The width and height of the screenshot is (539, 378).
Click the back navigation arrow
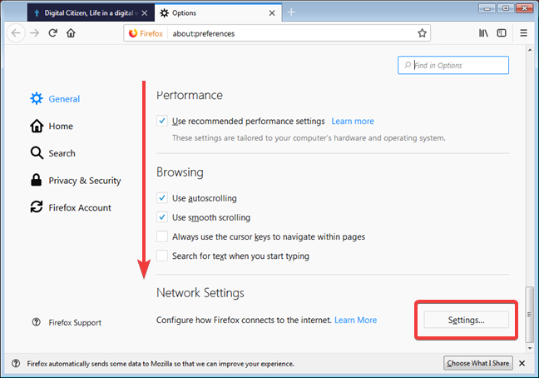[x=16, y=33]
